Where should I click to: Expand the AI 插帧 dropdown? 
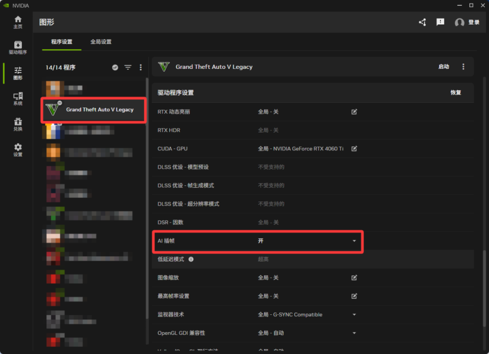(x=354, y=241)
